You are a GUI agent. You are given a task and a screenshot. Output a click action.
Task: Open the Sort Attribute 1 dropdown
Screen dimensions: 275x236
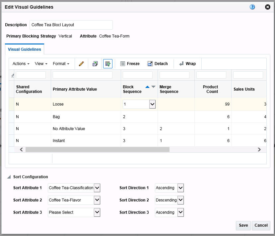[97, 188]
